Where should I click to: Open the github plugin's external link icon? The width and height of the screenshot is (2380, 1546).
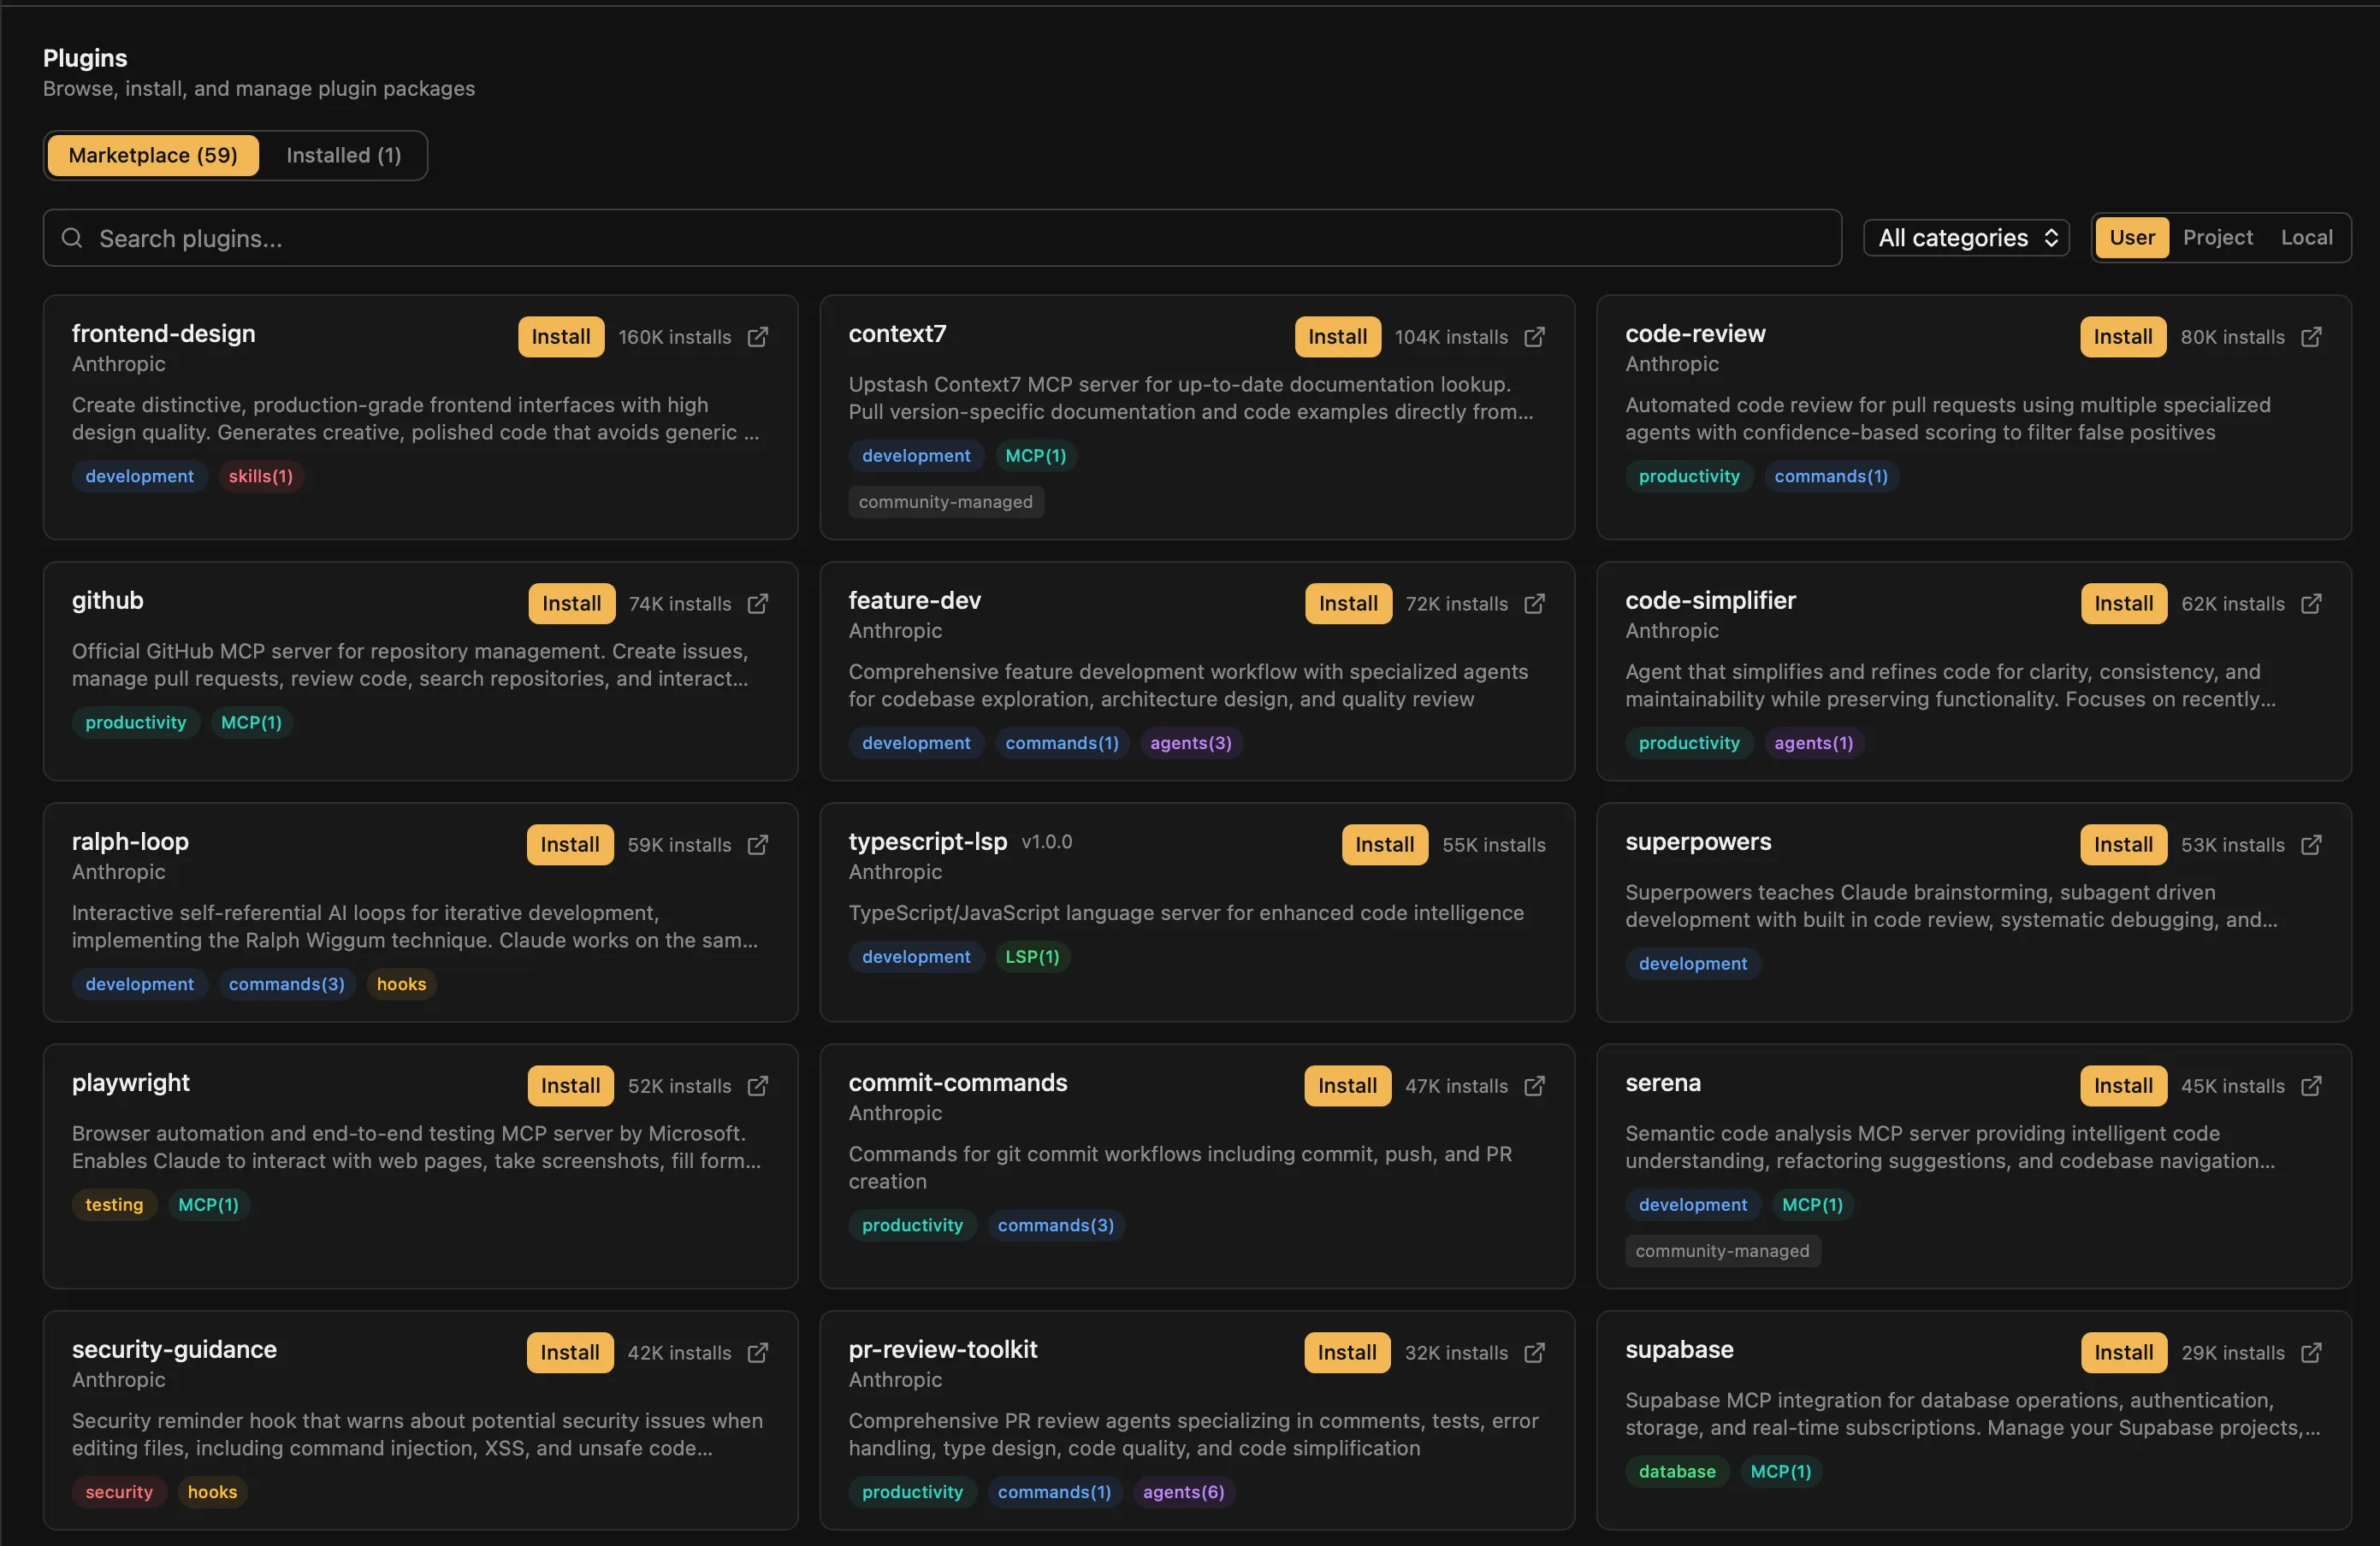click(757, 604)
